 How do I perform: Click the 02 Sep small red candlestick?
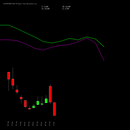click(x=29, y=109)
